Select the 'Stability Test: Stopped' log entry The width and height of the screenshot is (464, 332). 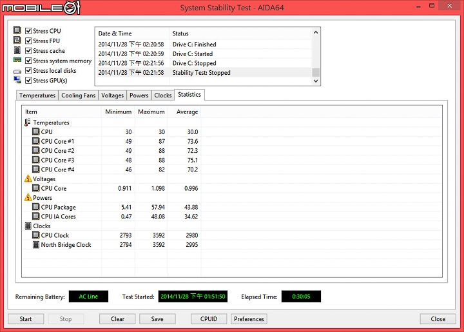pos(204,72)
